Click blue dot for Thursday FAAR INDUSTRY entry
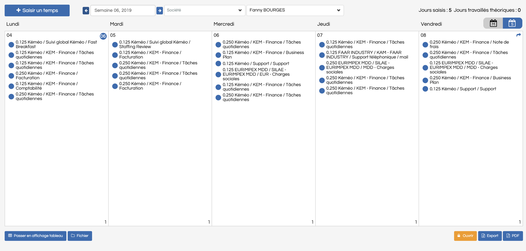Image resolution: width=526 pixels, height=251 pixels. 322,55
